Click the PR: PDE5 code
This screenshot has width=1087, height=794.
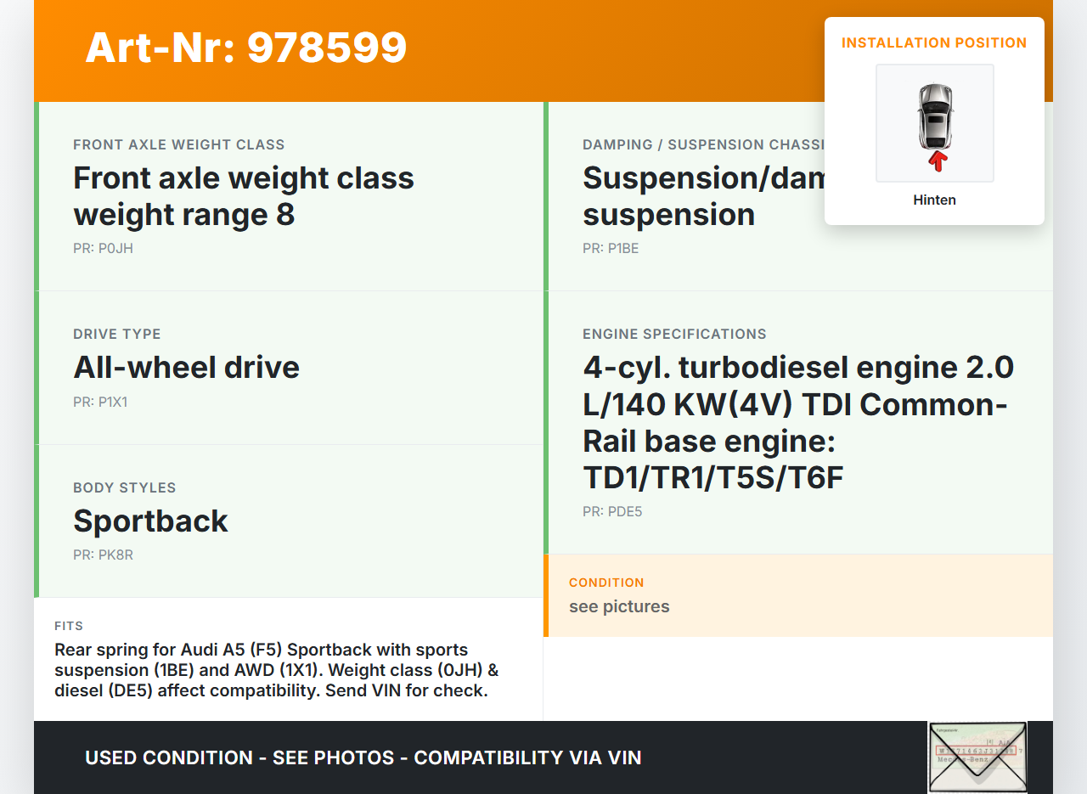(612, 512)
